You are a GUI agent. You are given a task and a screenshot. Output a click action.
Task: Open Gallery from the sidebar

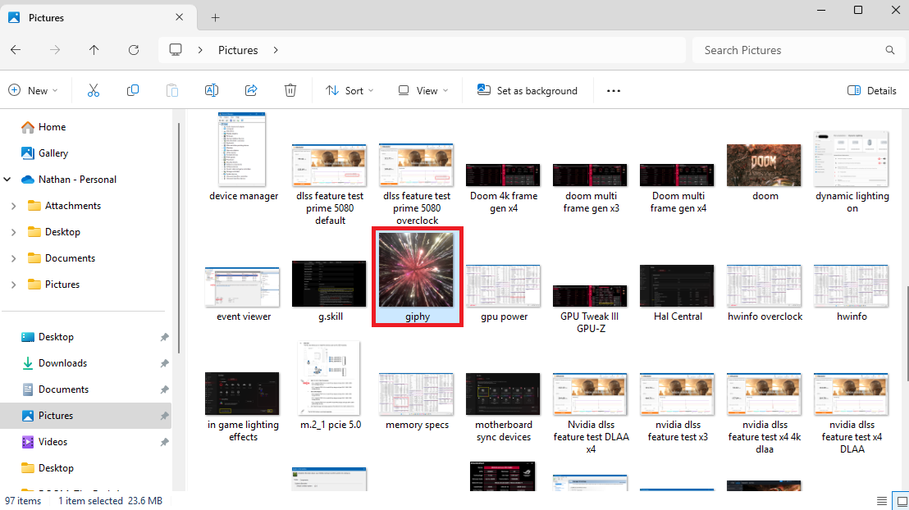51,153
